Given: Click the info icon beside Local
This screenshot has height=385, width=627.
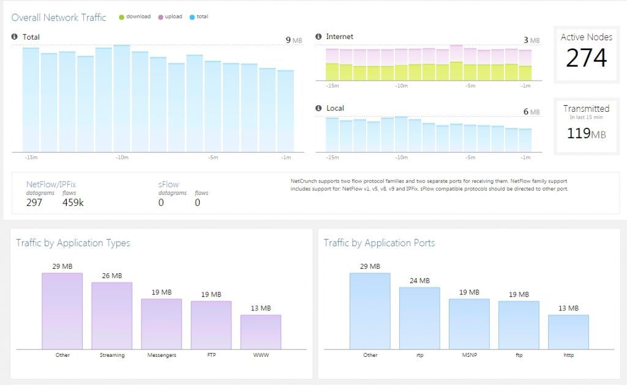Looking at the screenshot, I should (x=318, y=108).
